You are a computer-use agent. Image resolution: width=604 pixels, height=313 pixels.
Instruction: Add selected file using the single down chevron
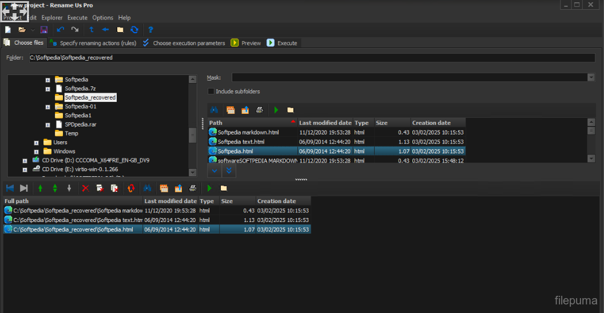point(214,171)
